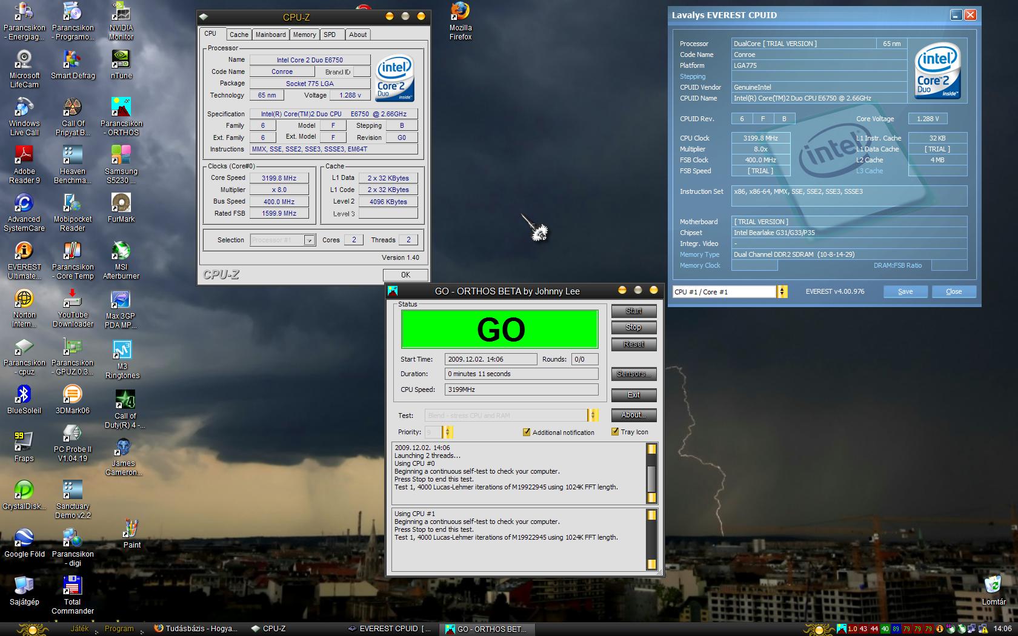Launch CrystalDisk desktop shortcut

coord(24,495)
